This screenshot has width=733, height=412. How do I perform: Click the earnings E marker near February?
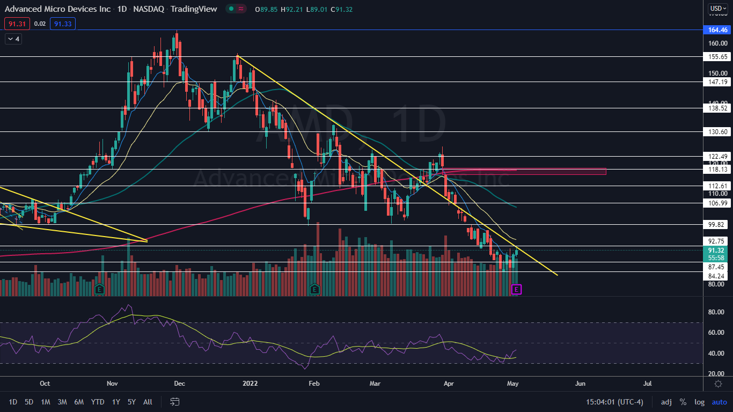[314, 289]
